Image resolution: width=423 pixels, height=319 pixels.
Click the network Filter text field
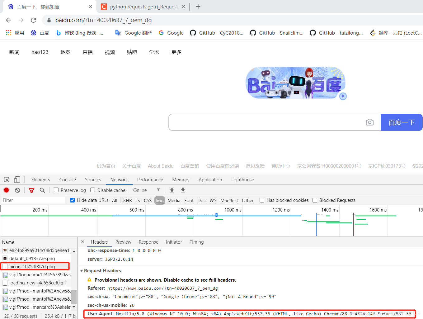coord(33,200)
